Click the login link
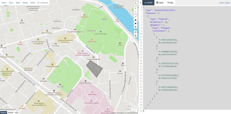 [228, 3]
